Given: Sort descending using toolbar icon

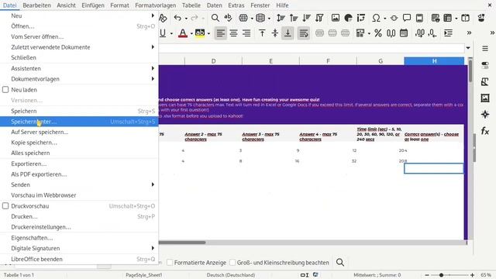Looking at the screenshot, I should (307, 18).
